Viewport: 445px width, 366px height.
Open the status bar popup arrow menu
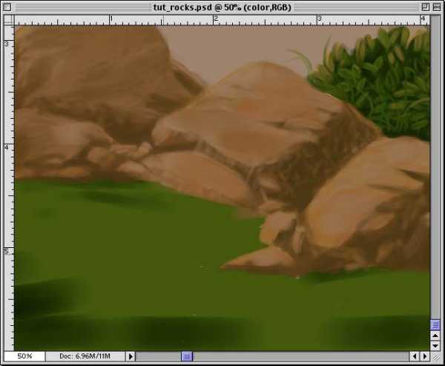coord(131,356)
